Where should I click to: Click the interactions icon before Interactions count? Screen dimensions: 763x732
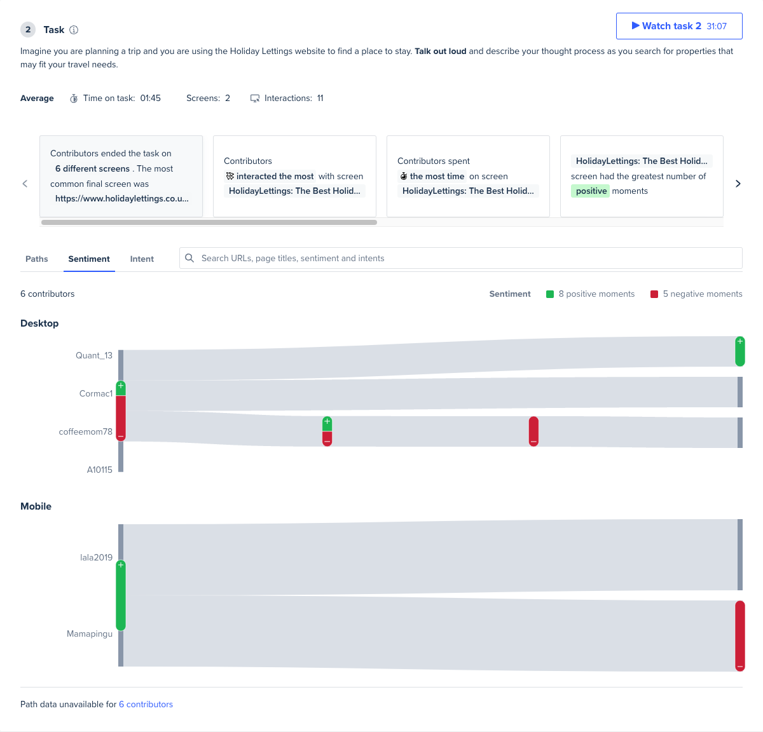click(255, 98)
